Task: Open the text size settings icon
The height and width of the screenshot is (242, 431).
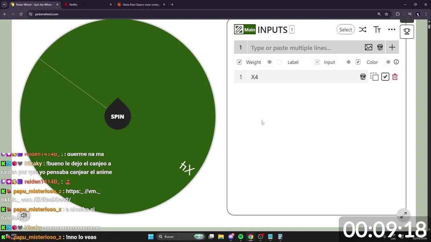Action: point(377,30)
